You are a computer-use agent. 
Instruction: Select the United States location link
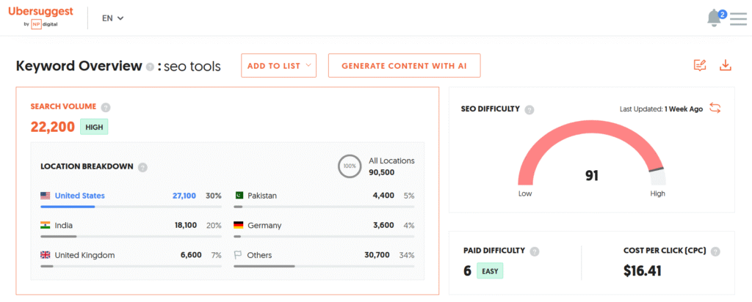coord(79,196)
